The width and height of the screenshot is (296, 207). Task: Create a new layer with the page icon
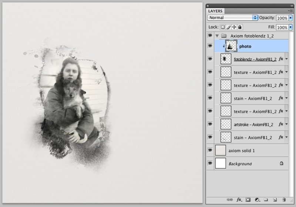coord(275,200)
